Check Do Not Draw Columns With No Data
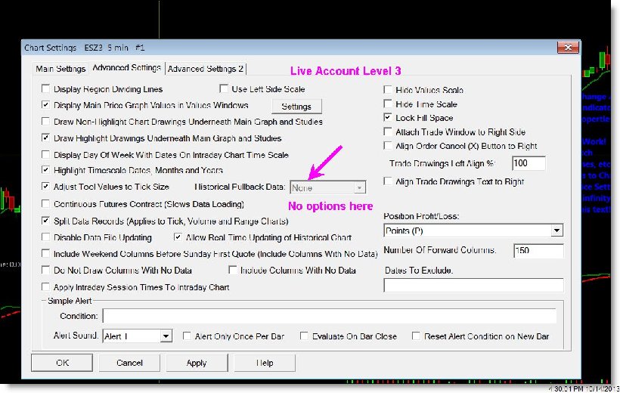The height and width of the screenshot is (393, 620). 46,271
